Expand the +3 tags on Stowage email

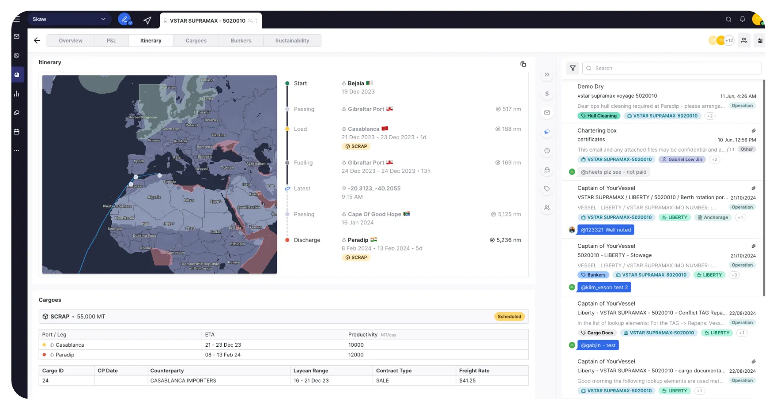pos(734,275)
